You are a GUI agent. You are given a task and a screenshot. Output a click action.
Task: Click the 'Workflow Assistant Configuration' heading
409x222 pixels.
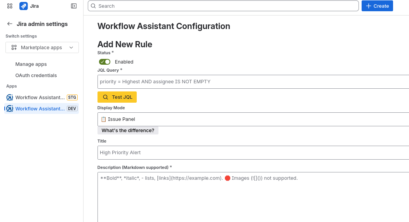pos(164,26)
